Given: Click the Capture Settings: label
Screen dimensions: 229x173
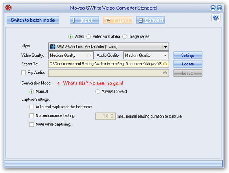Looking at the screenshot, I should (x=35, y=100).
